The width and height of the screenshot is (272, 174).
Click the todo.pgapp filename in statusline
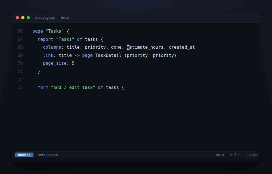47,155
